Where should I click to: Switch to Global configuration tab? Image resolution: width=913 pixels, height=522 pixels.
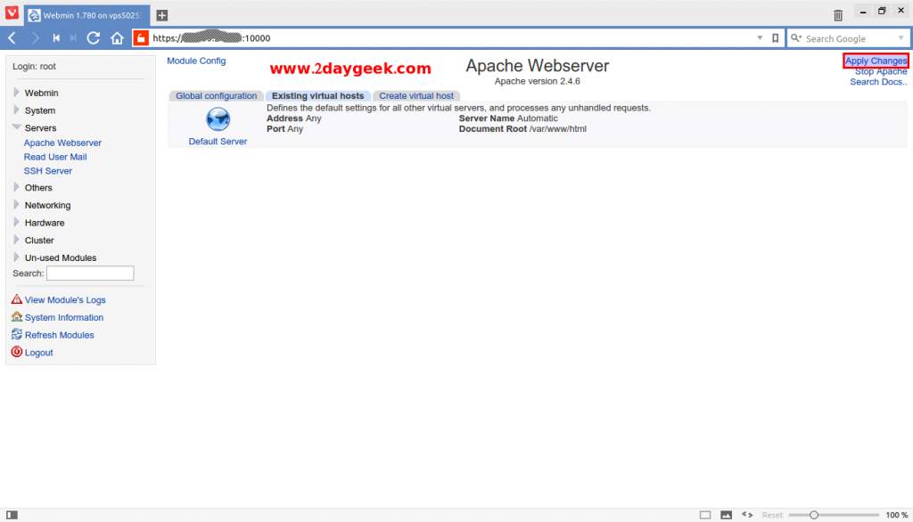click(216, 95)
